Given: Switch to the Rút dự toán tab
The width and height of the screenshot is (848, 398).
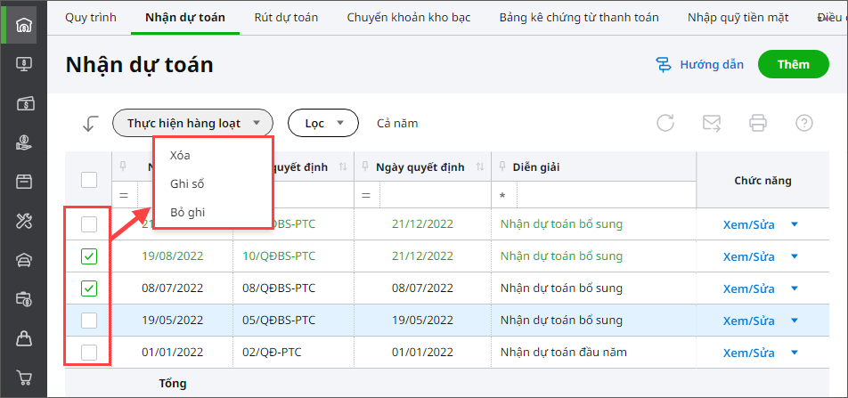Looking at the screenshot, I should (286, 18).
